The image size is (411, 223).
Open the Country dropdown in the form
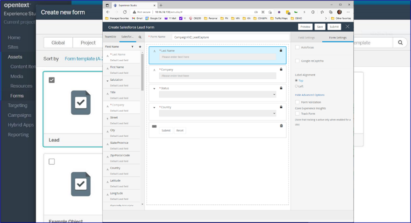click(218, 113)
